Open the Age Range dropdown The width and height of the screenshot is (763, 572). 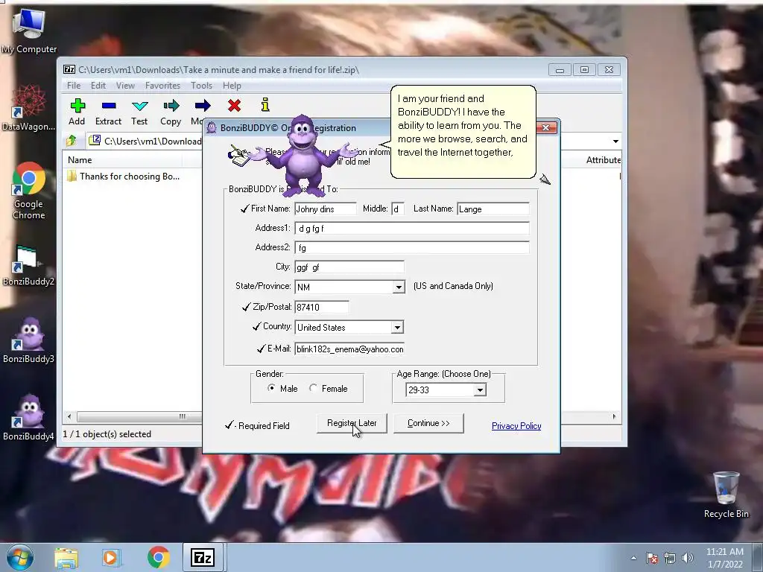[480, 390]
